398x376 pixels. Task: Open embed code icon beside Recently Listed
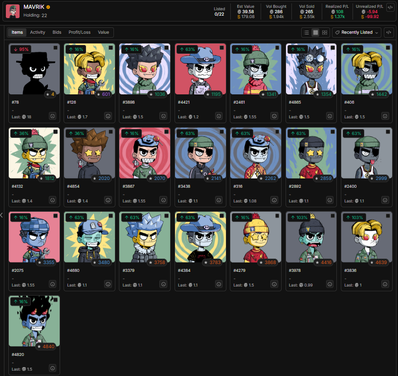[x=389, y=32]
